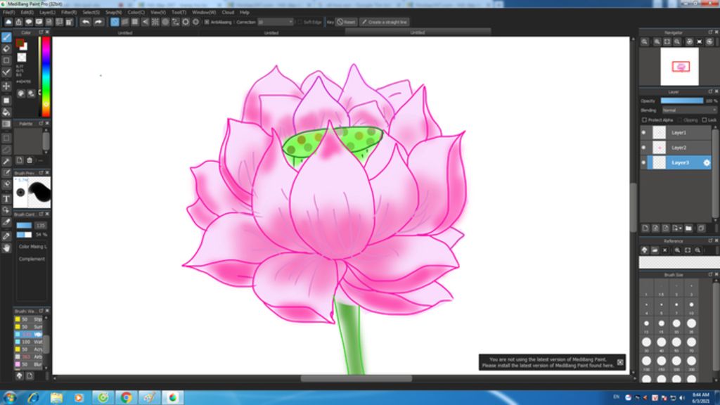Viewport: 720px width, 405px height.
Task: Dismiss the update notification with its X
Action: point(620,362)
